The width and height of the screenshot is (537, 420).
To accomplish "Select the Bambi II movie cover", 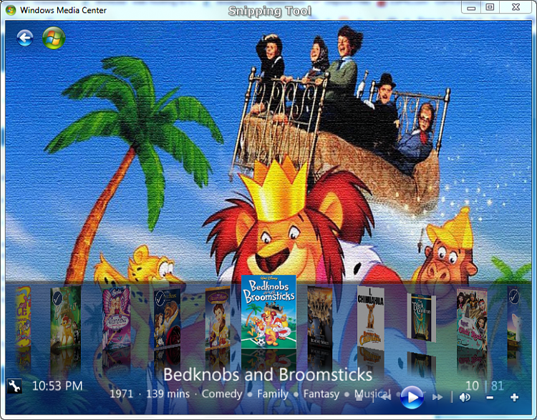I will [x=65, y=317].
